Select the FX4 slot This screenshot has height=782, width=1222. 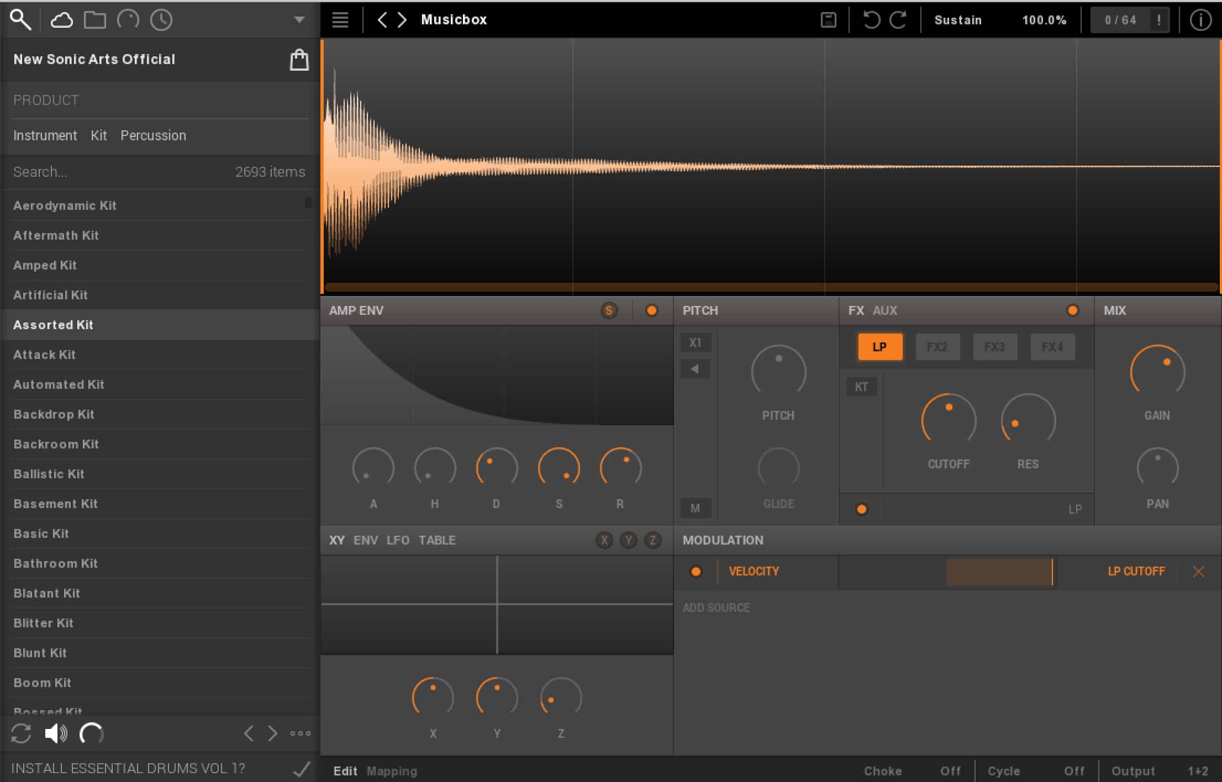tap(1052, 347)
